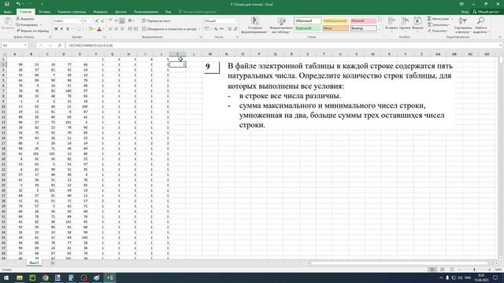Activate Формат по образцу painter
The image size is (504, 283).
tap(33, 31)
